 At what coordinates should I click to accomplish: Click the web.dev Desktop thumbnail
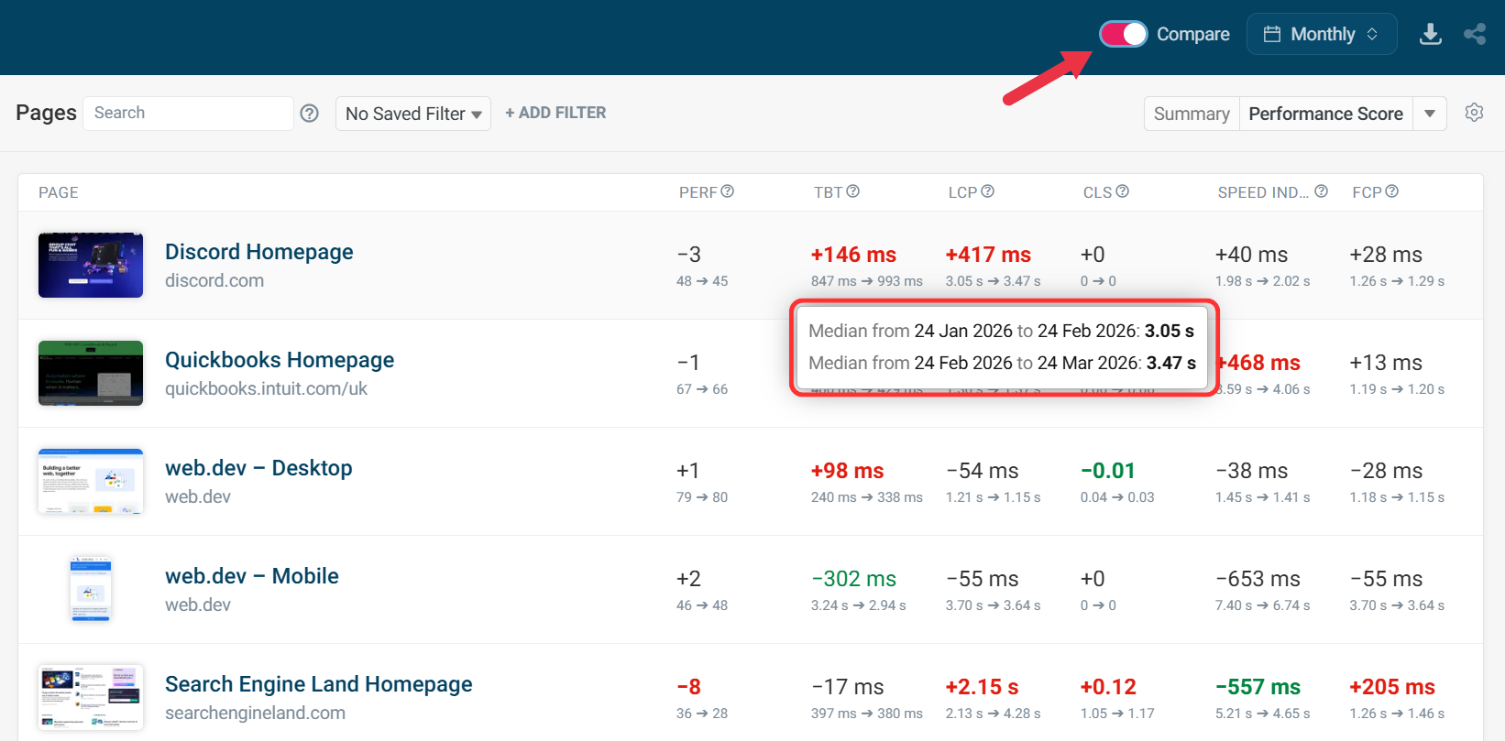91,481
